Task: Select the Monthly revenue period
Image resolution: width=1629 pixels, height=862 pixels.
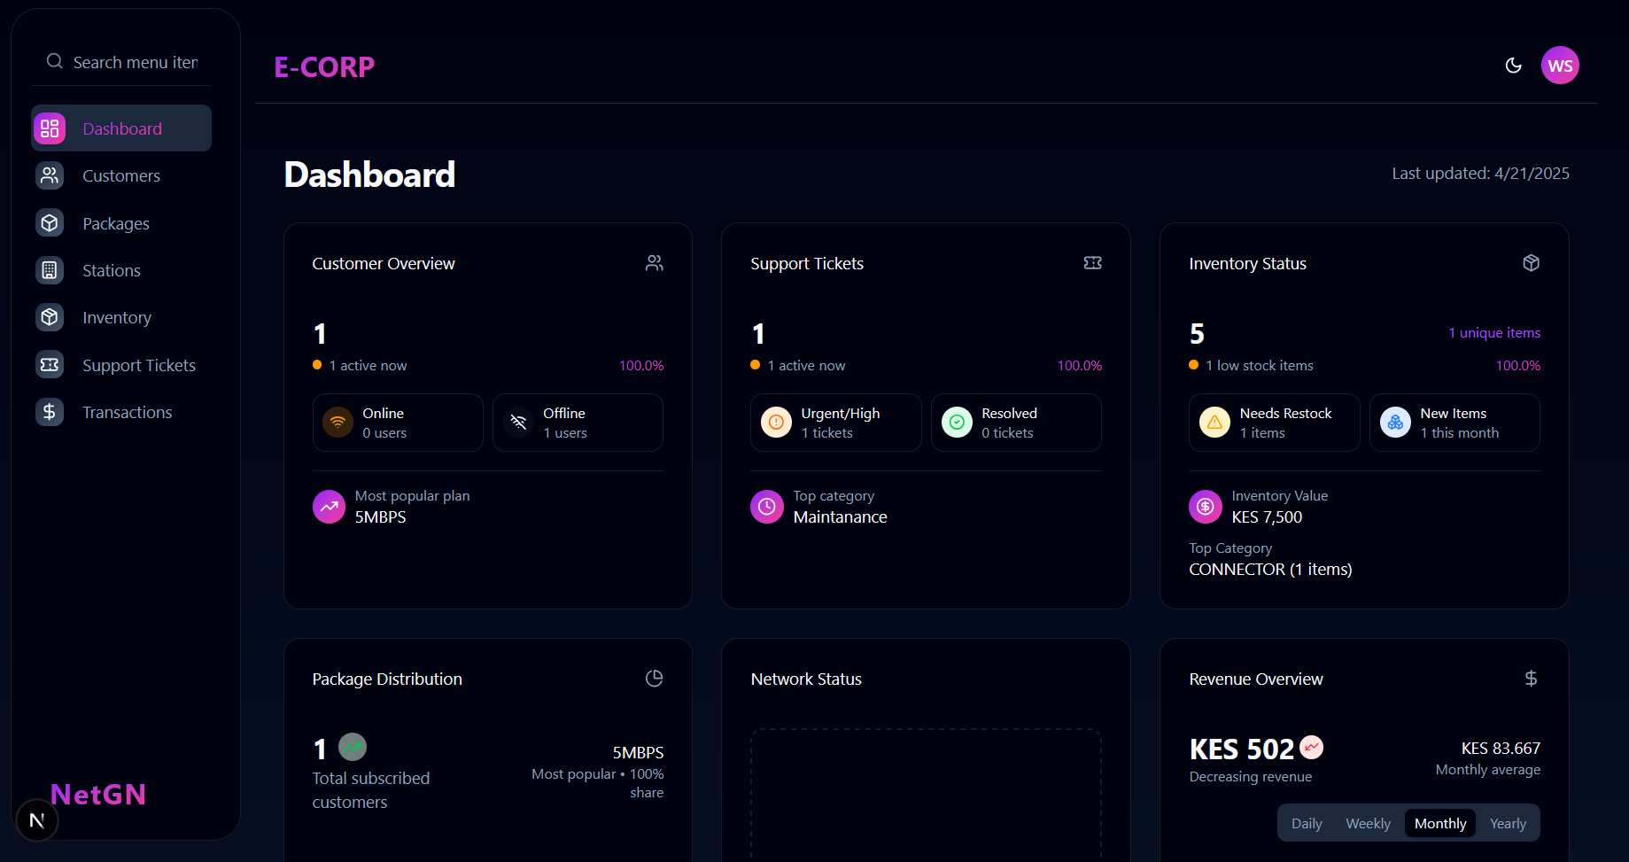Action: (1439, 823)
